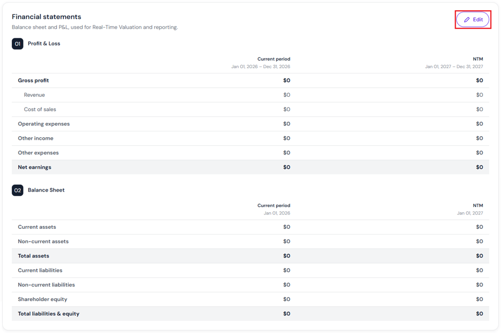The width and height of the screenshot is (501, 333).
Task: Click Net earnings NTM $0 value
Action: pyautogui.click(x=479, y=167)
